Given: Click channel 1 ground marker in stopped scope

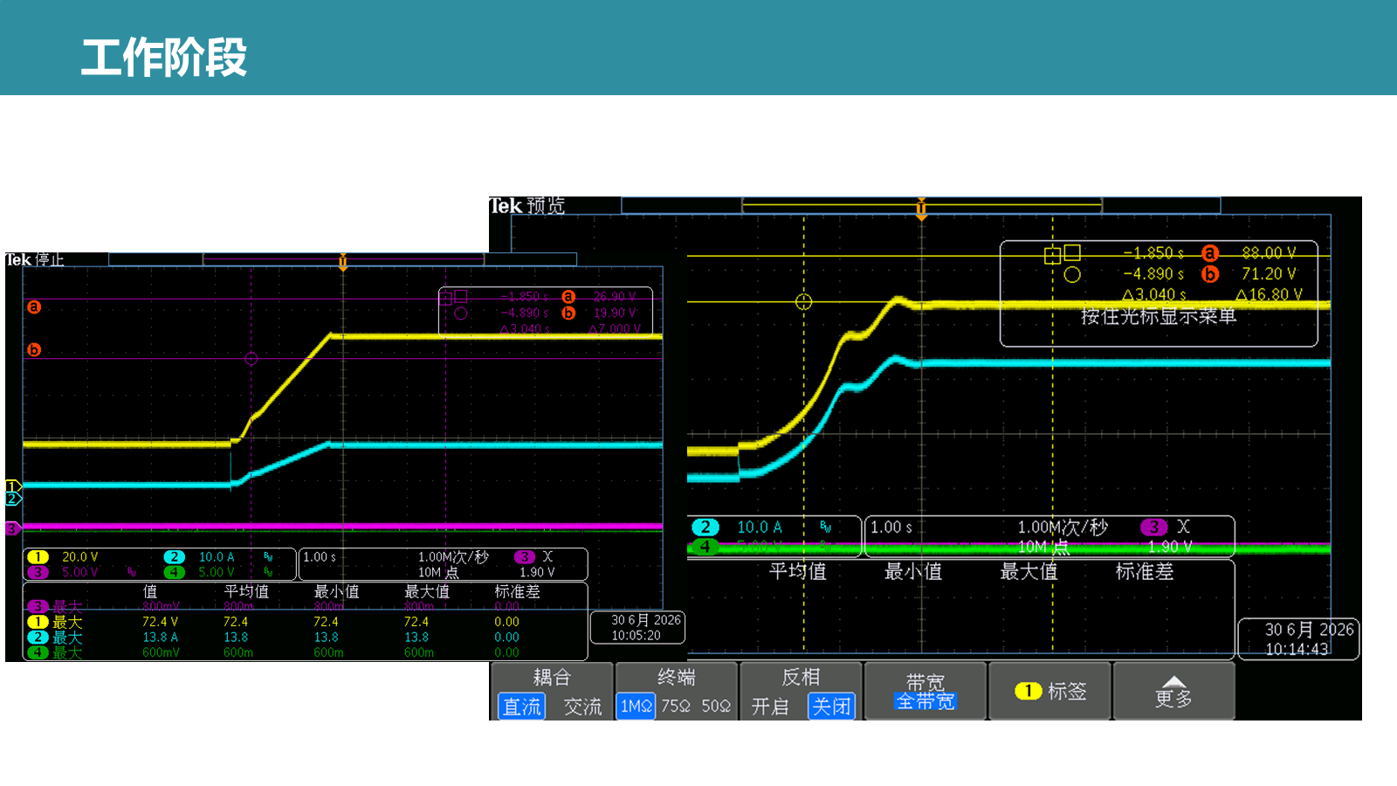Looking at the screenshot, I should [12, 486].
